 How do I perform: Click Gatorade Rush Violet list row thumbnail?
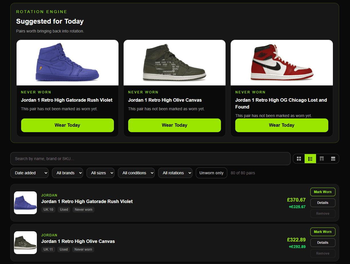click(25, 203)
